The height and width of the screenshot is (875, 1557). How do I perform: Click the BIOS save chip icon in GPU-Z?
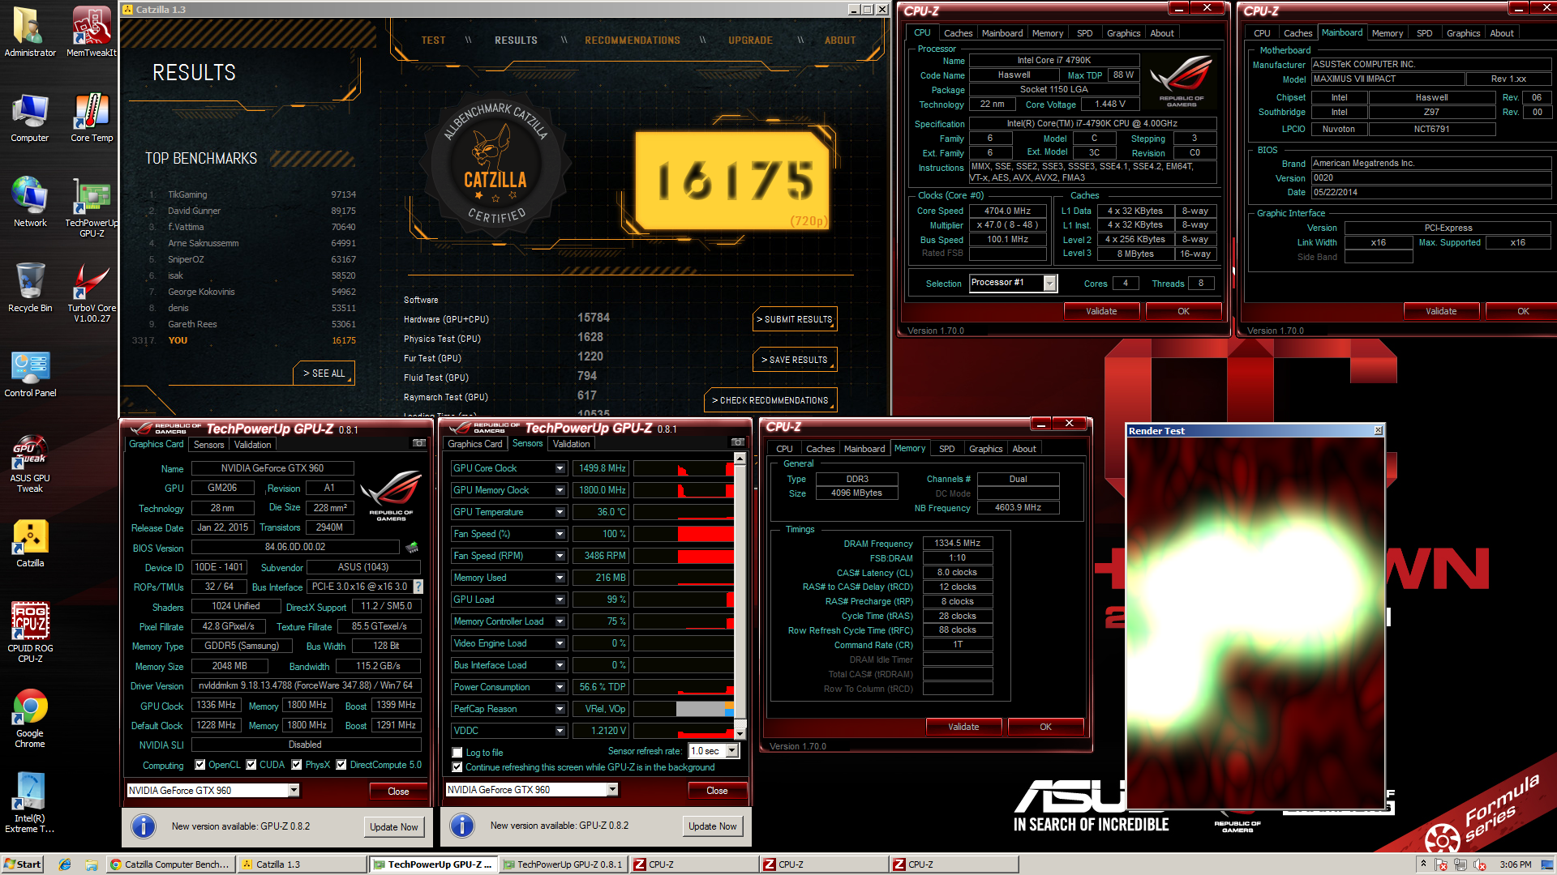(413, 548)
